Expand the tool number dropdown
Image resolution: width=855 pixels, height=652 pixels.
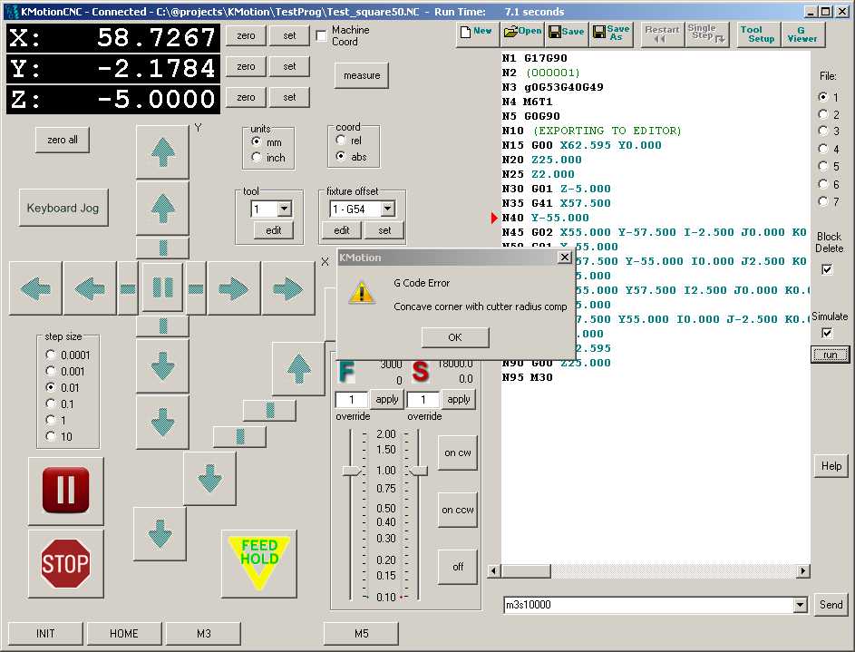[284, 209]
